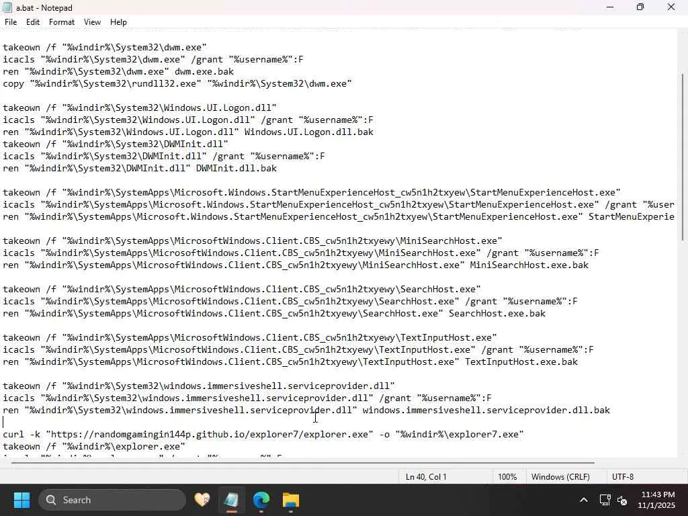Image resolution: width=688 pixels, height=516 pixels.
Task: Click the icacls SearchHost.exe grant line
Action: click(x=290, y=302)
